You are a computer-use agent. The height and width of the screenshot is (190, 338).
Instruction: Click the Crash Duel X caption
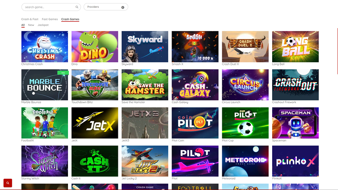[230, 64]
